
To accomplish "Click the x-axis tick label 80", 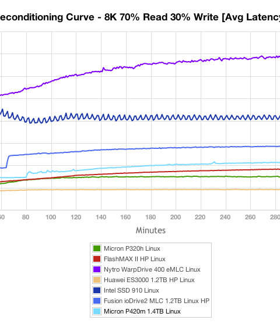I will [26, 217].
